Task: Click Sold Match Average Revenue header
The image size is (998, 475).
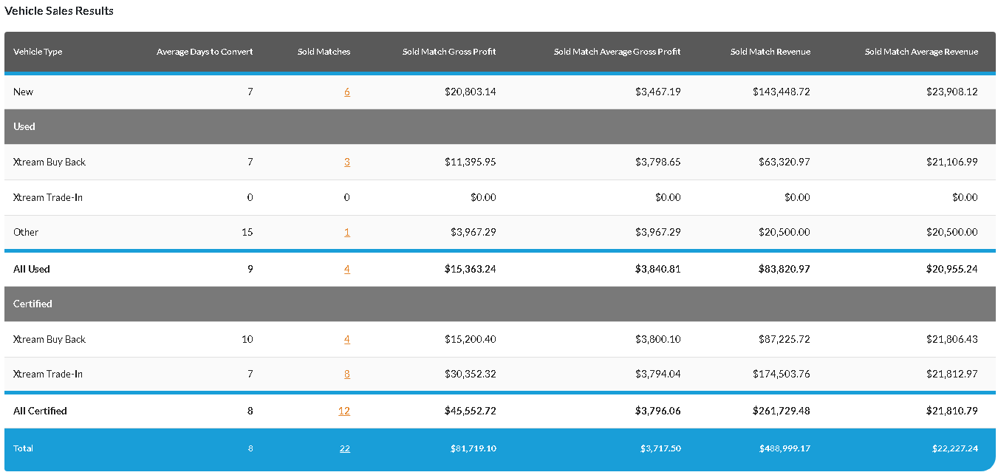Action: (921, 52)
